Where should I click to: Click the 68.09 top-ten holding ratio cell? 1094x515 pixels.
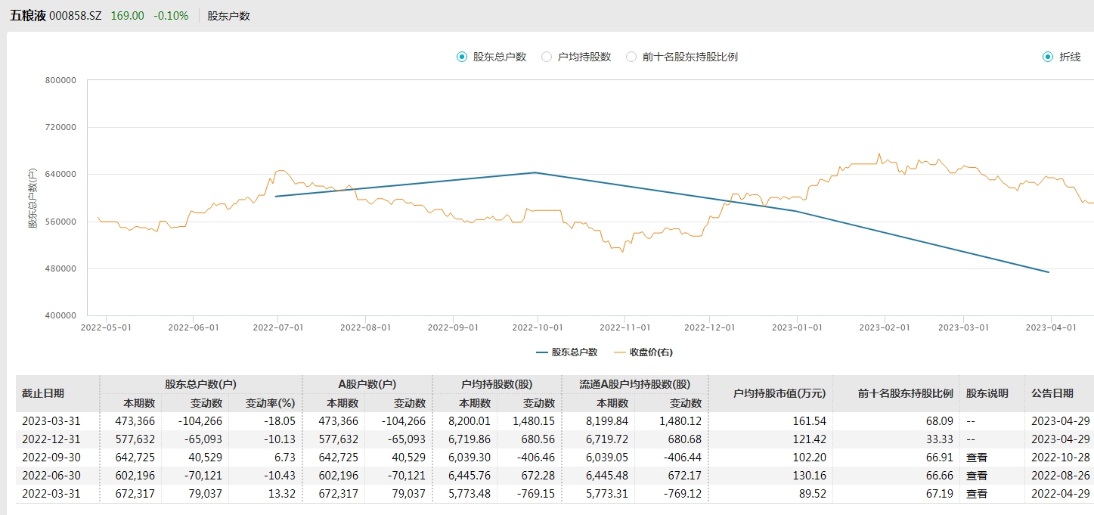(941, 421)
